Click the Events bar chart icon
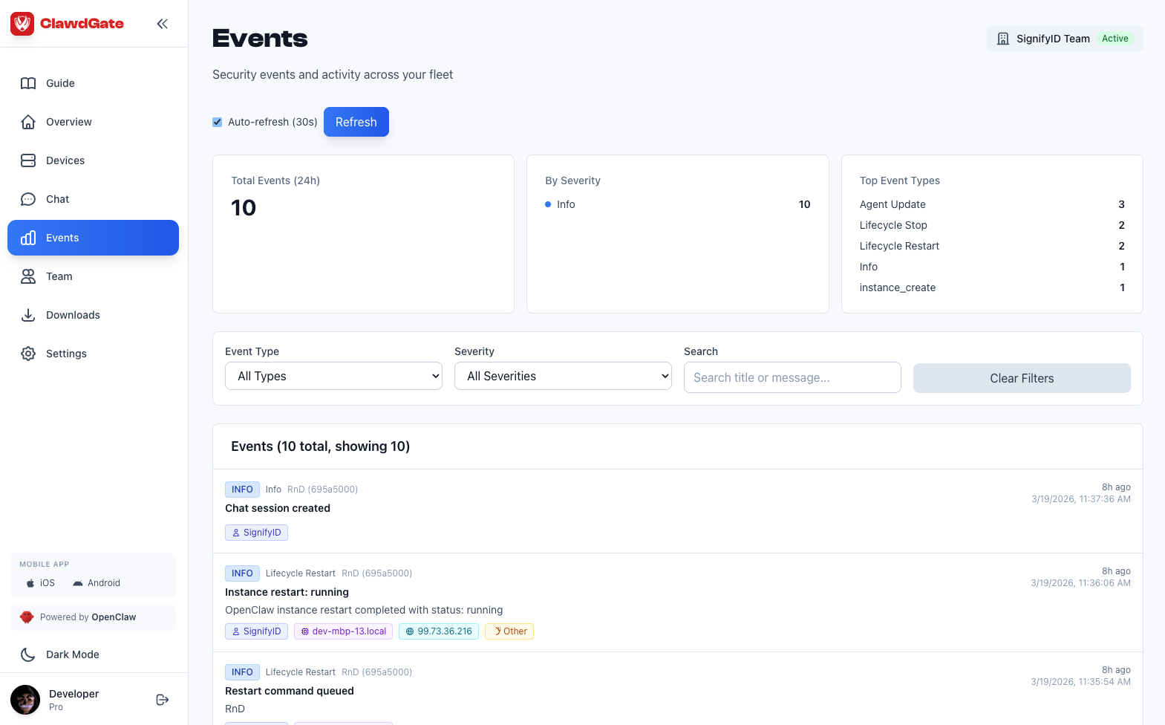This screenshot has width=1165, height=725. click(28, 238)
